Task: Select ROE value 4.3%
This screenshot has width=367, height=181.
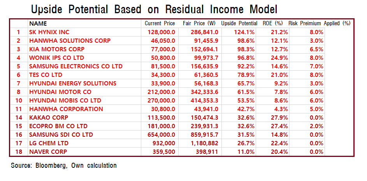Action: tap(281, 109)
